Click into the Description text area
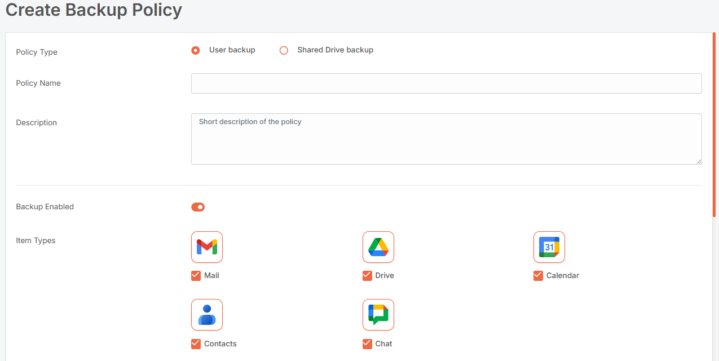The image size is (719, 361). click(x=447, y=139)
